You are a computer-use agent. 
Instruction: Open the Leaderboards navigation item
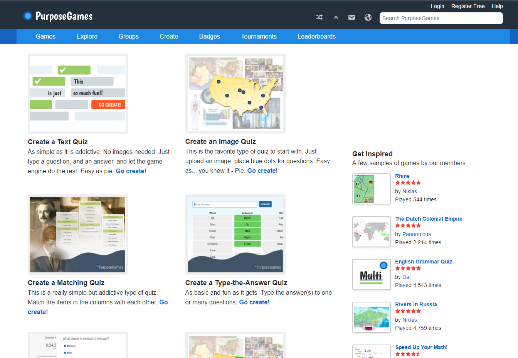pyautogui.click(x=316, y=37)
